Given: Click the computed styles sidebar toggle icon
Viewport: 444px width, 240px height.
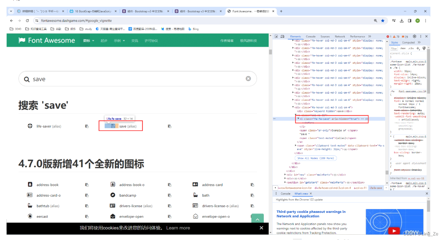Looking at the screenshot, I should point(424,48).
